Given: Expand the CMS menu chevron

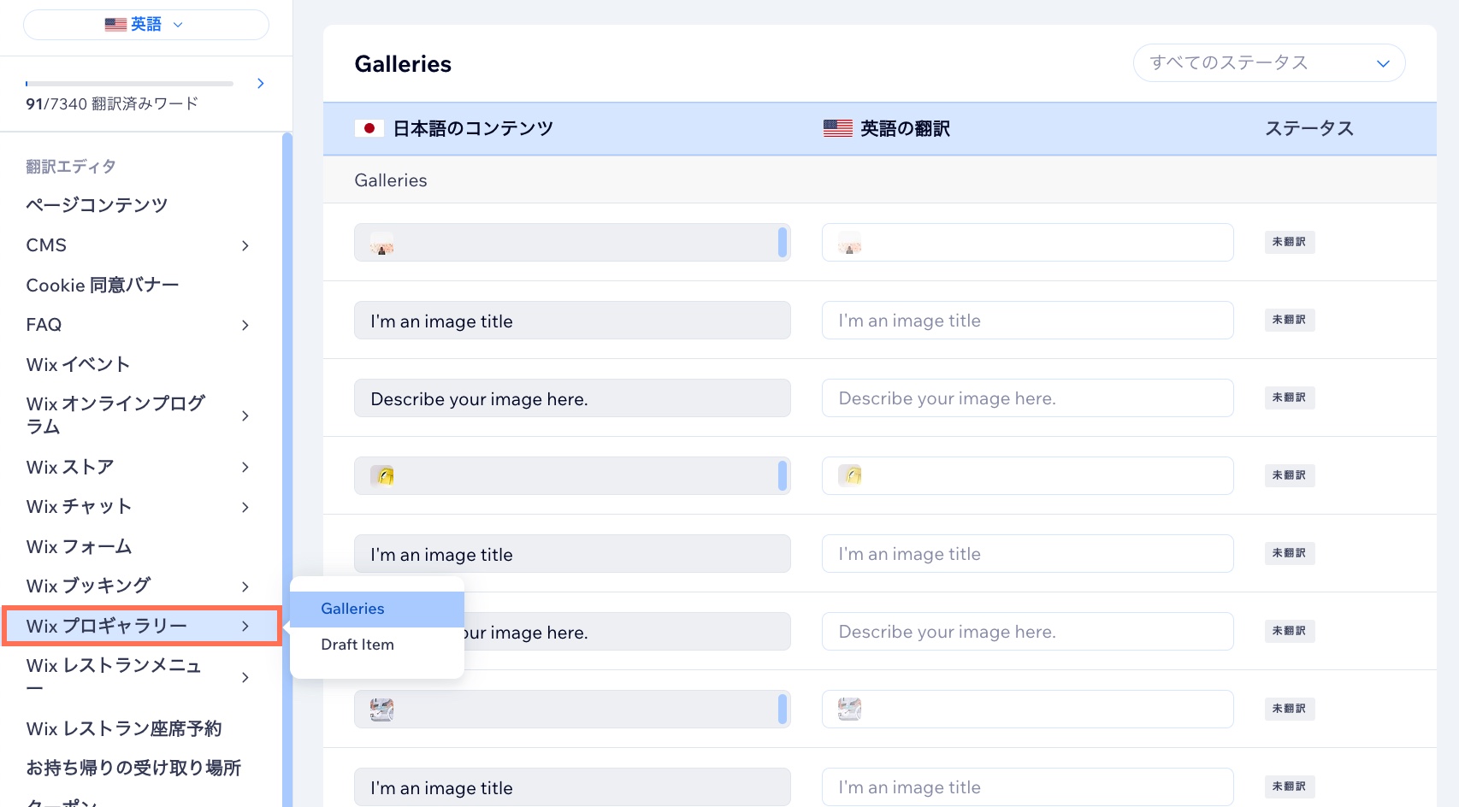Looking at the screenshot, I should [245, 246].
